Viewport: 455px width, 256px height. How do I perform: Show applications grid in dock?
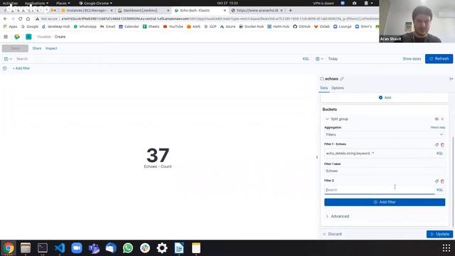[446, 248]
